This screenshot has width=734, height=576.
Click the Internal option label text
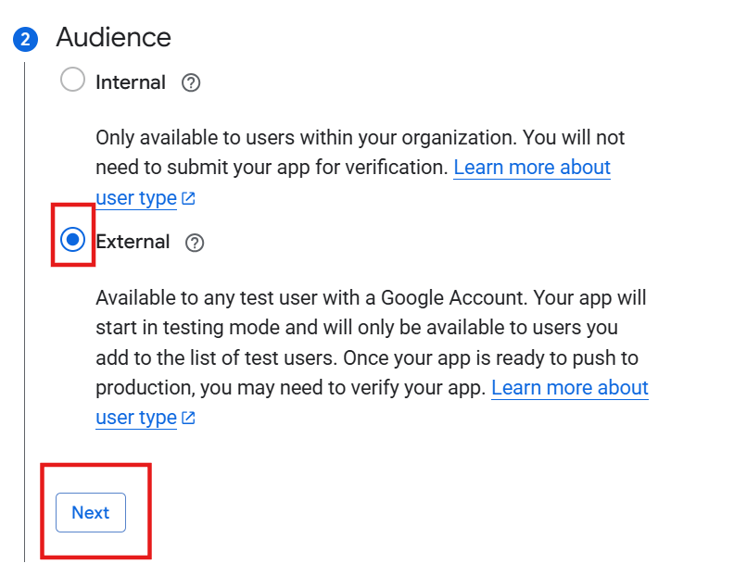[131, 82]
